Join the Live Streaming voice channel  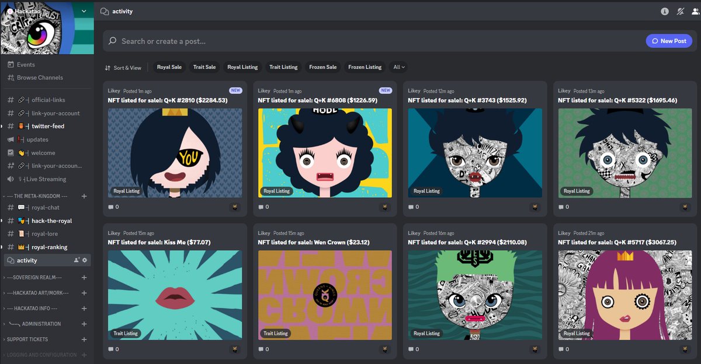pyautogui.click(x=47, y=179)
